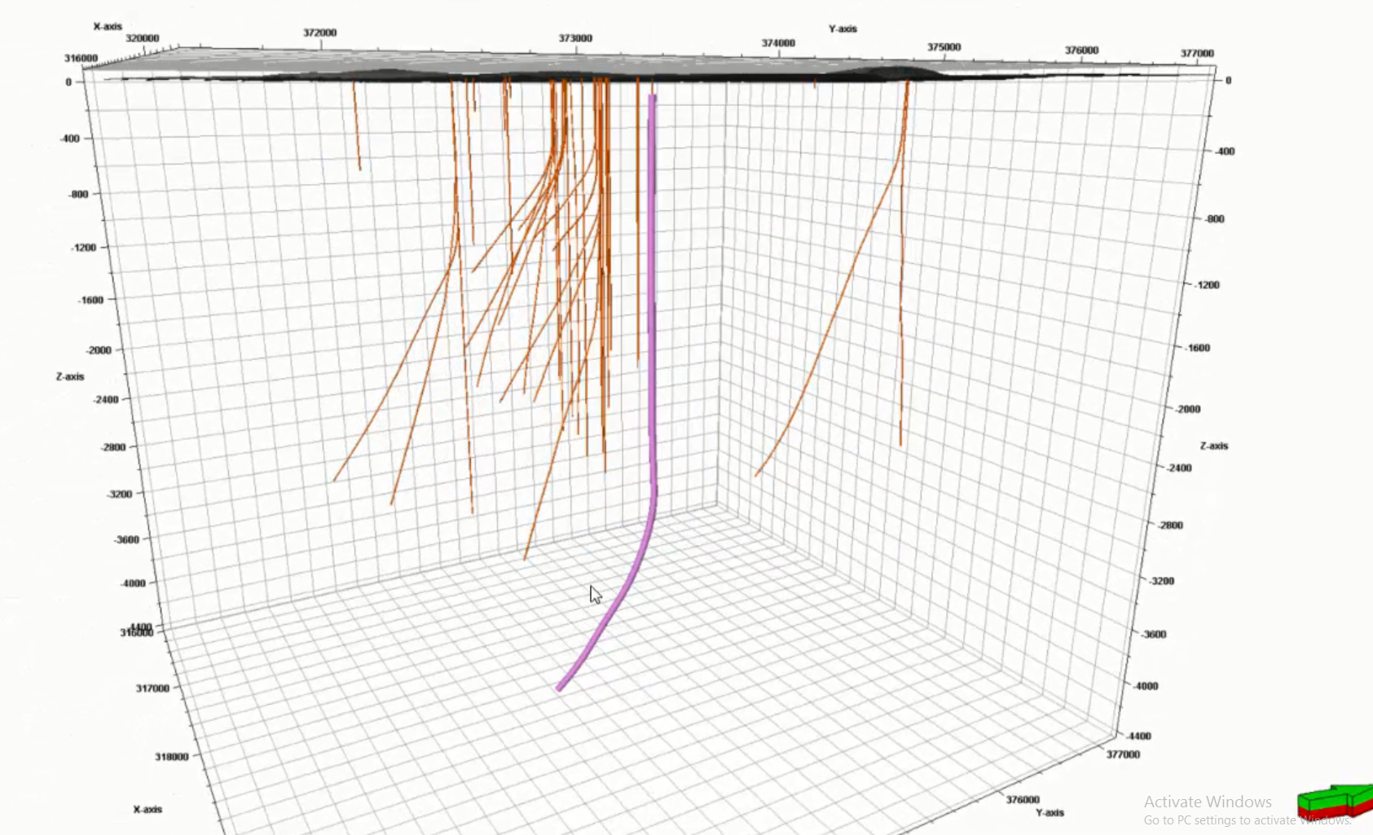Screen dimensions: 1373x835
Task: Click the Z-axis label on the right side
Action: [1213, 446]
